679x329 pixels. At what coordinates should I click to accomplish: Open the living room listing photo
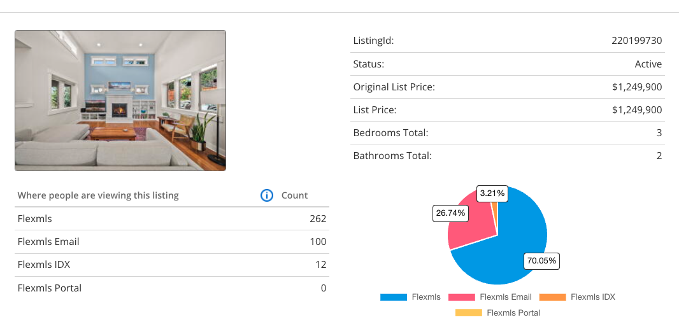120,101
